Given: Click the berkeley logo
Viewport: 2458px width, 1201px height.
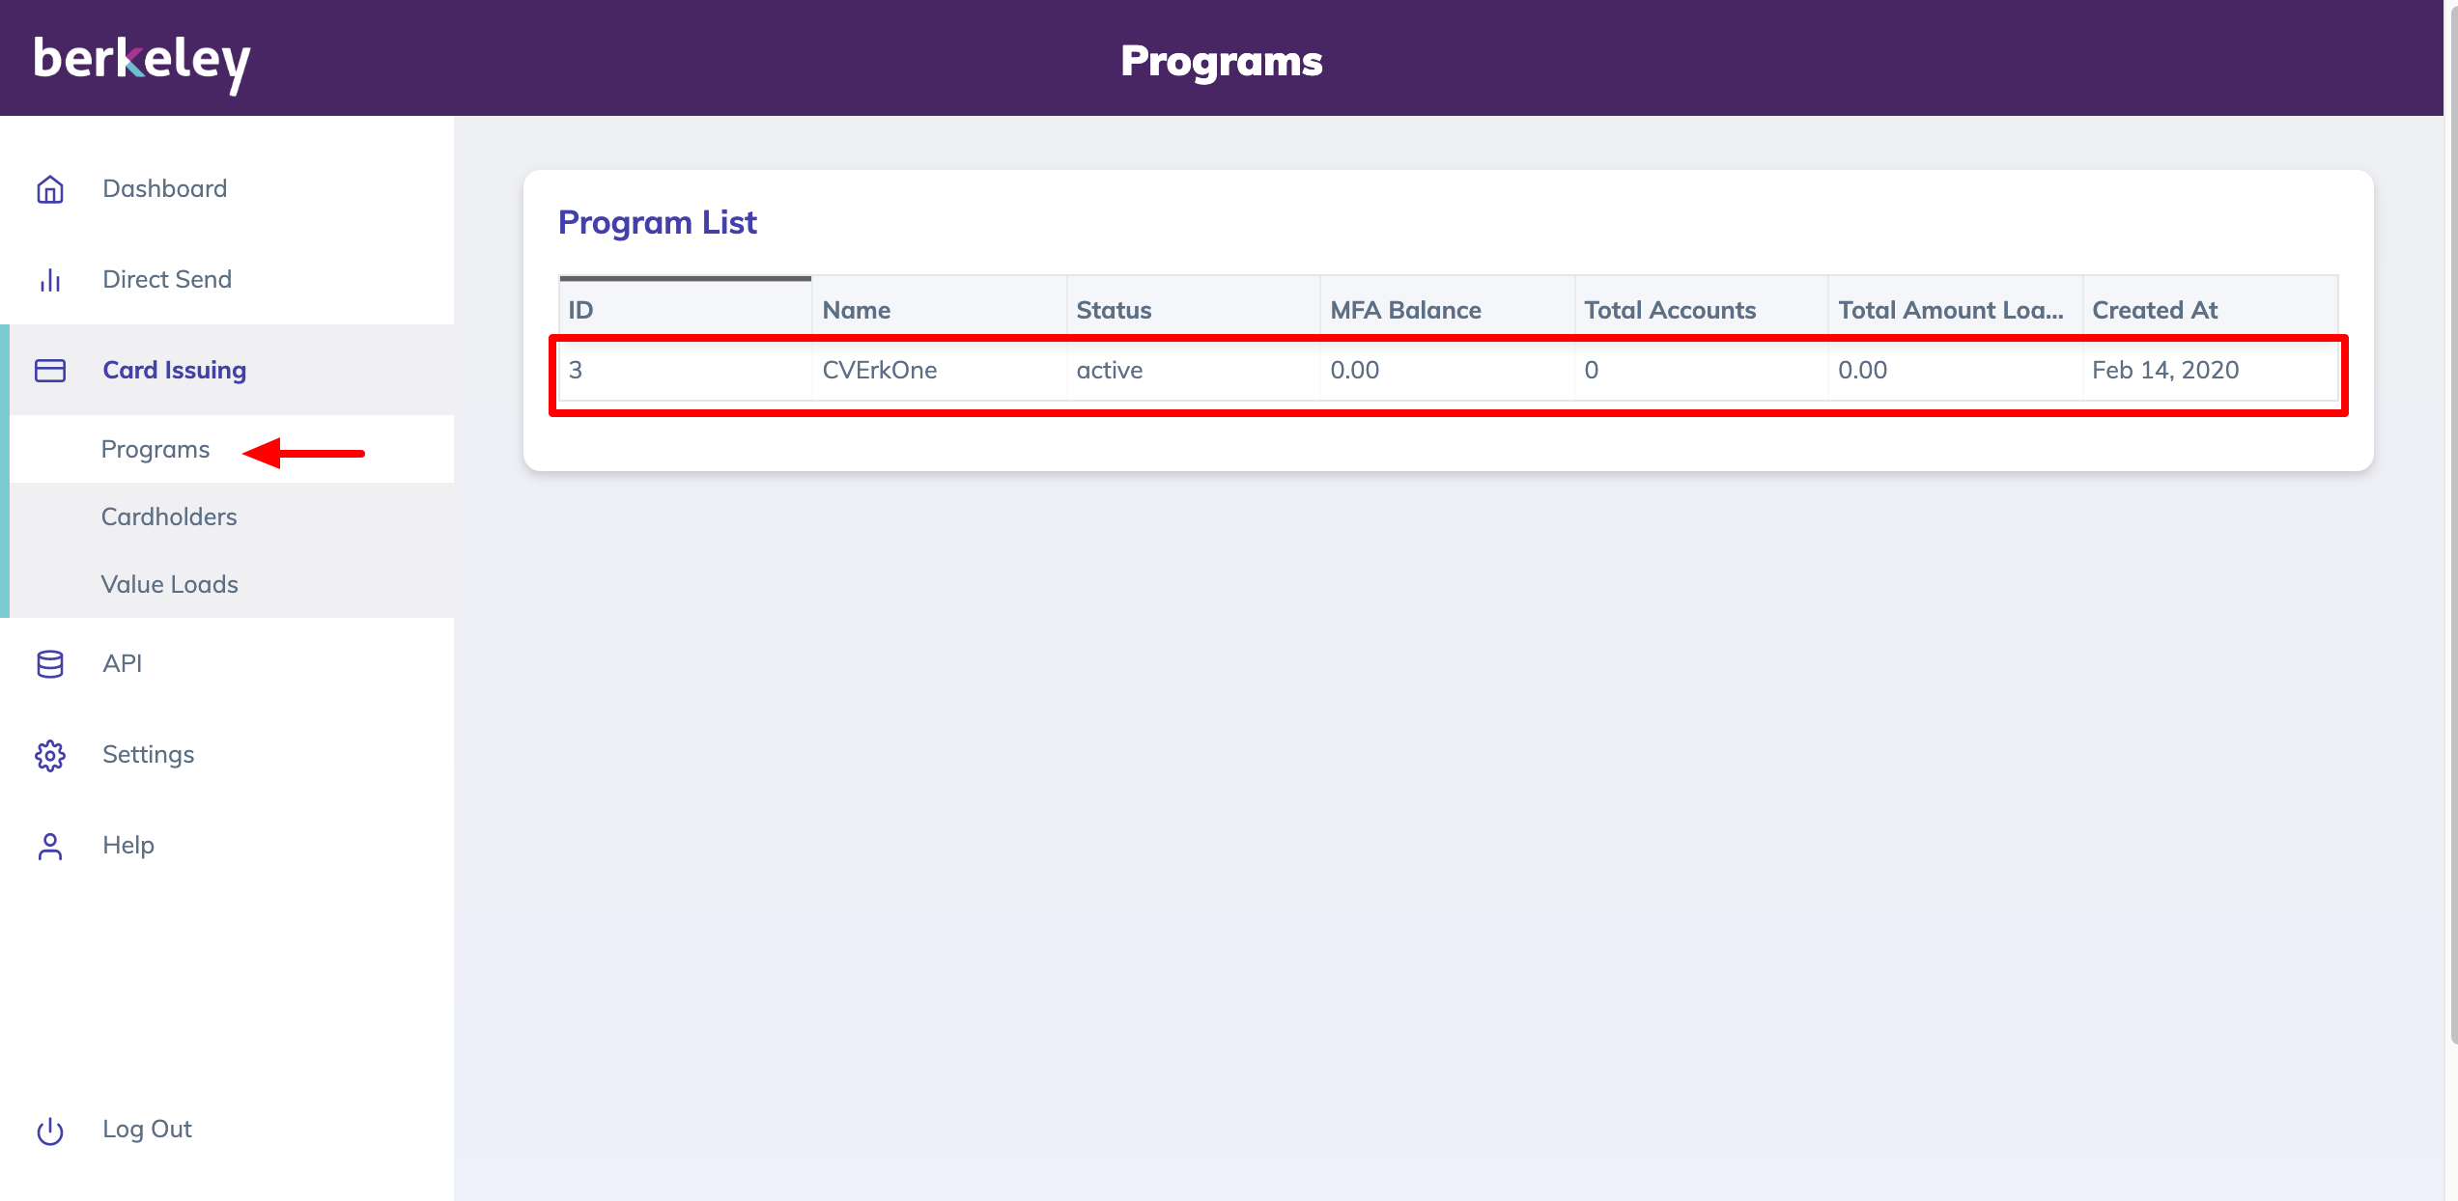Looking at the screenshot, I should [142, 61].
